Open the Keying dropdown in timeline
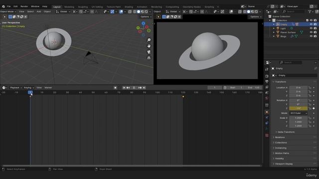 29,88
